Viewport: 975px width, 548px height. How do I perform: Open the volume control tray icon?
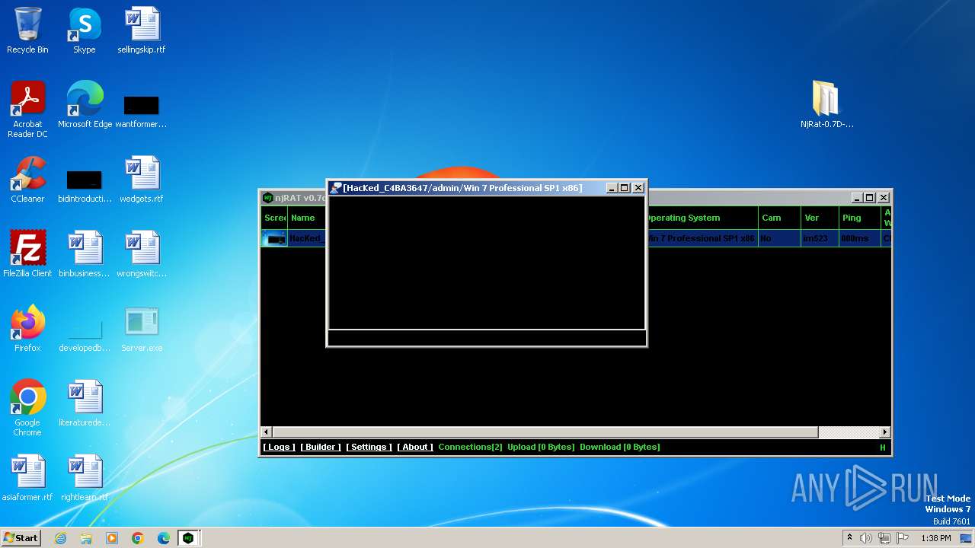click(866, 538)
